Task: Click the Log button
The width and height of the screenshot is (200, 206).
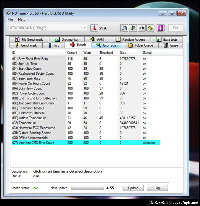Action: click(x=157, y=188)
